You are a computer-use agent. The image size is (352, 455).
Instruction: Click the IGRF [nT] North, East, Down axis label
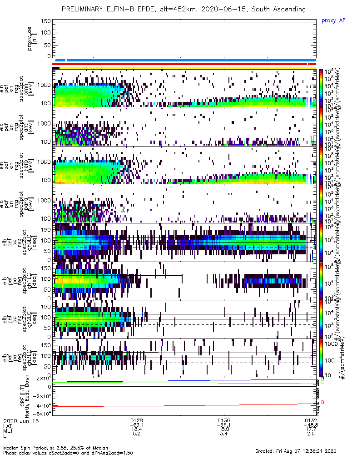25,396
